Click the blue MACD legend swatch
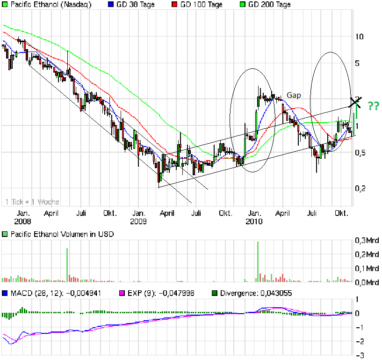Screen dimensions: 382x361 click(x=5, y=293)
